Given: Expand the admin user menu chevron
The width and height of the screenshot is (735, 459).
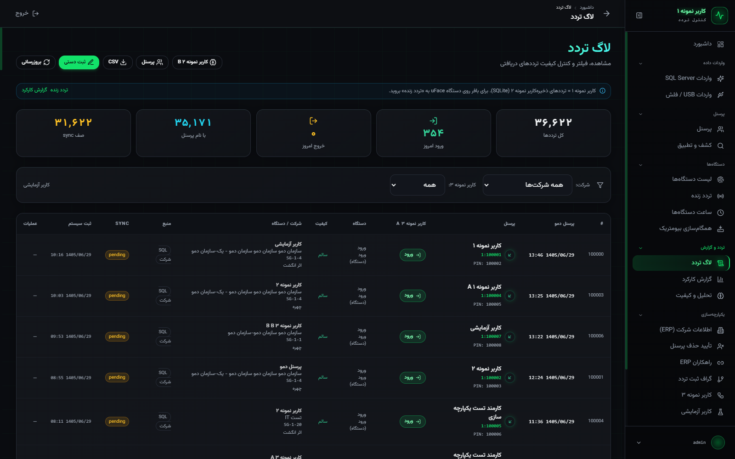Looking at the screenshot, I should 639,443.
